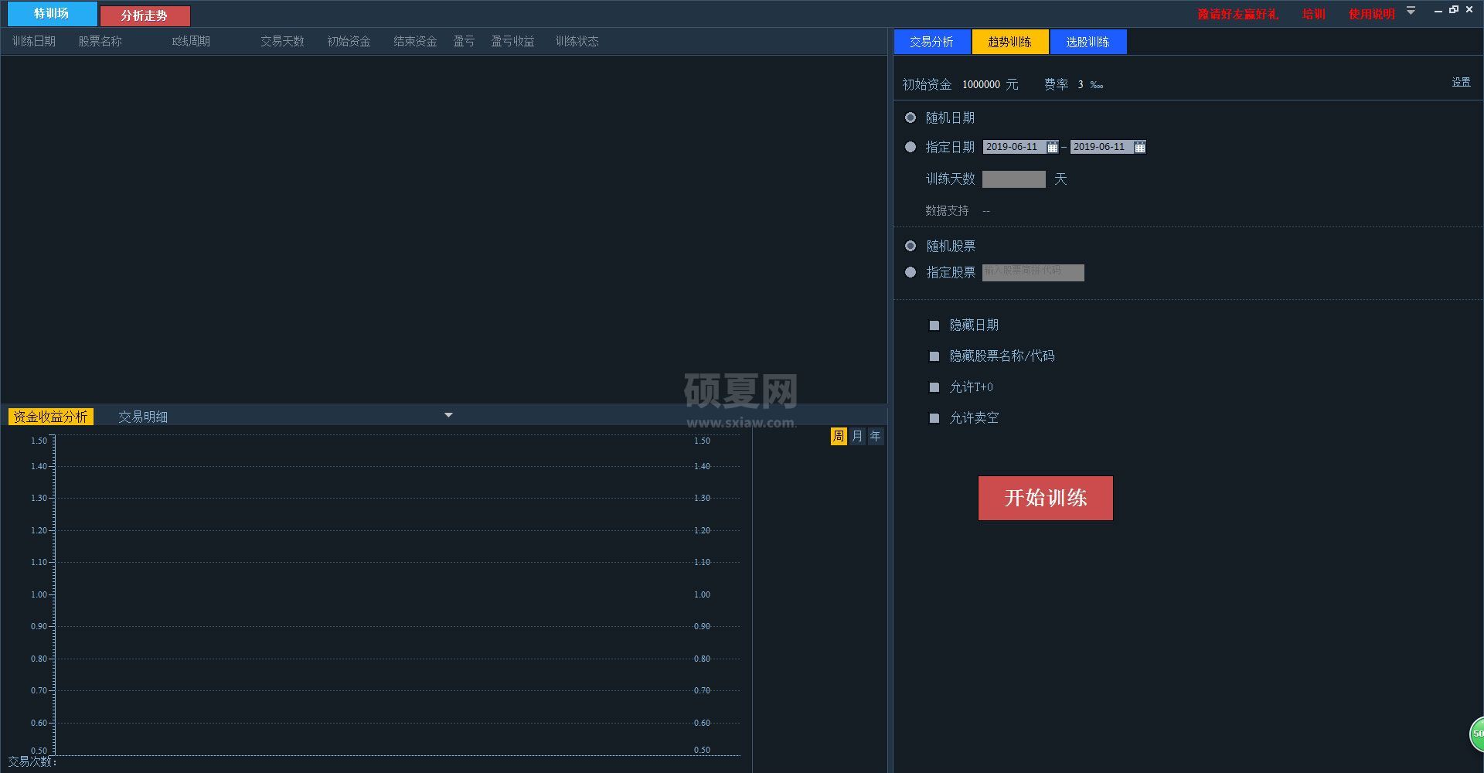Click the K线周期 column header
The width and height of the screenshot is (1484, 773).
(x=191, y=41)
